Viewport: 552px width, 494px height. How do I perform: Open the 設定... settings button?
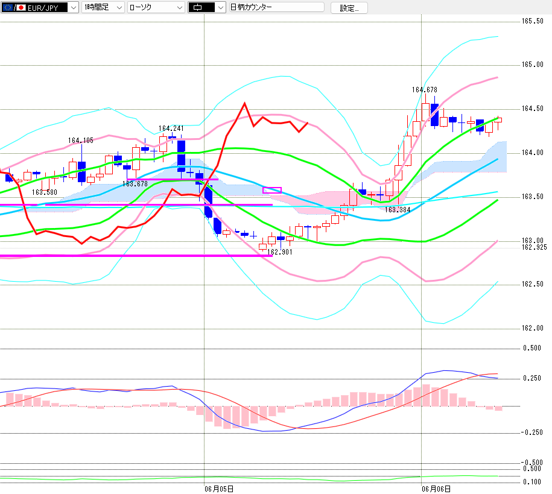point(349,8)
